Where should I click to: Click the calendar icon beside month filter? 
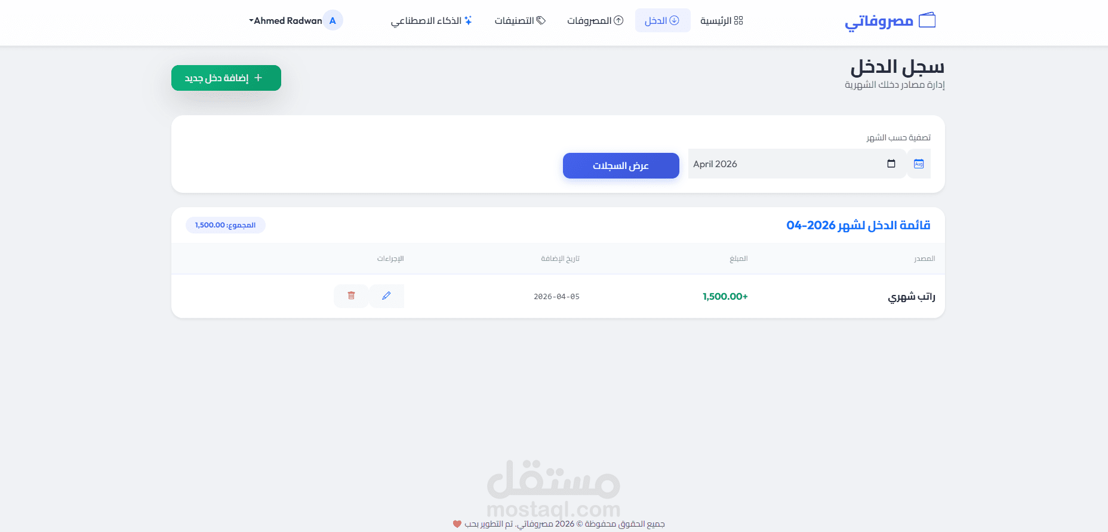click(x=919, y=164)
